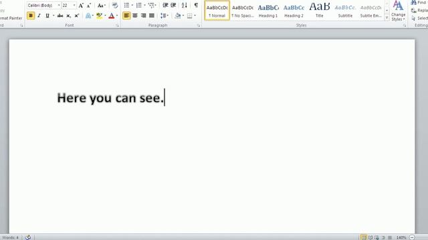
Task: Open underline style dropdown arrow
Action: [53, 16]
